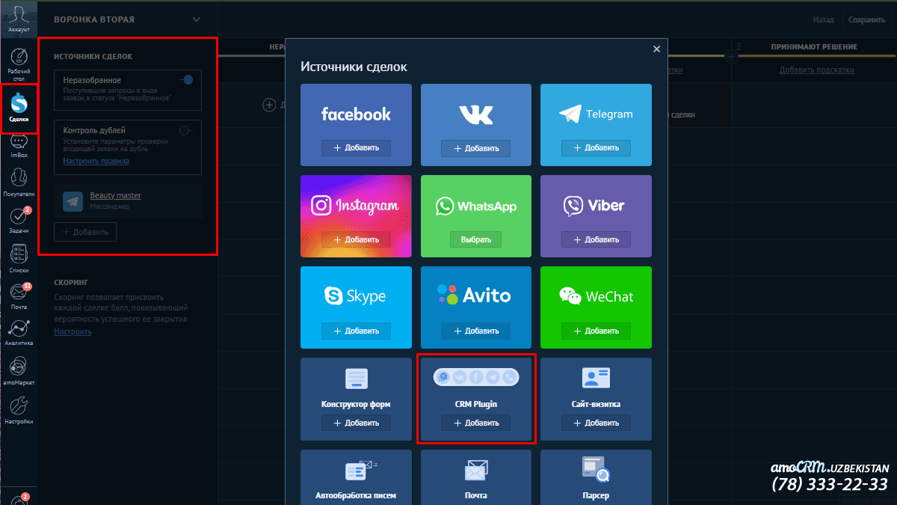Add CRM Plugin via Добавить
Image resolution: width=897 pixels, height=505 pixels.
click(x=475, y=423)
